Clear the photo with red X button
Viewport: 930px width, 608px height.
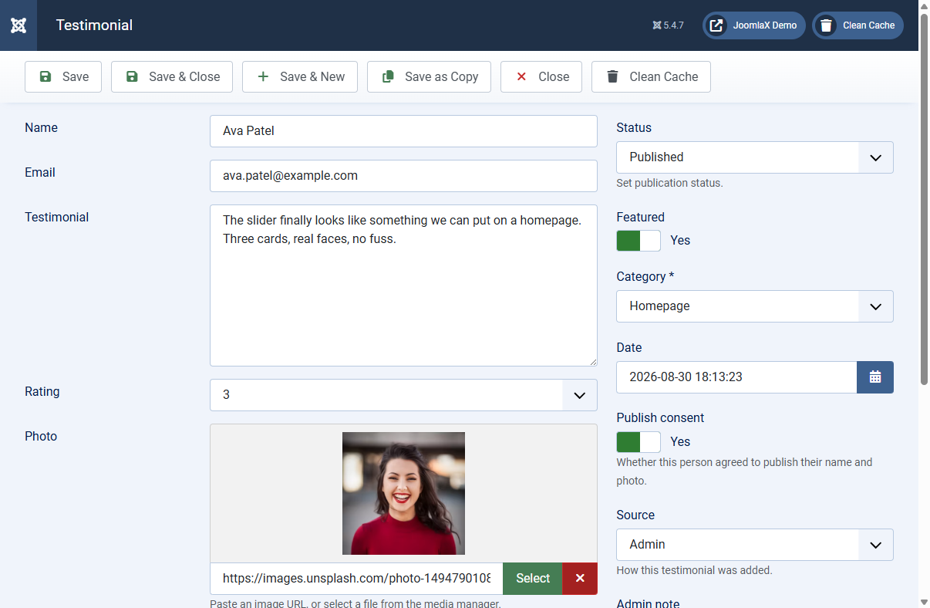pyautogui.click(x=580, y=579)
